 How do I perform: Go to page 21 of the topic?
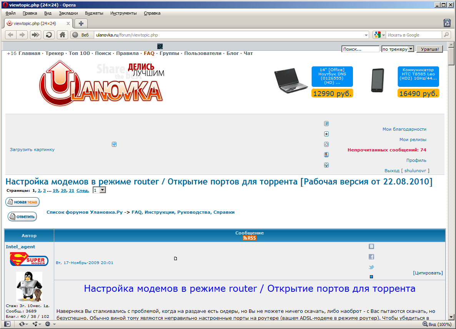pos(72,190)
